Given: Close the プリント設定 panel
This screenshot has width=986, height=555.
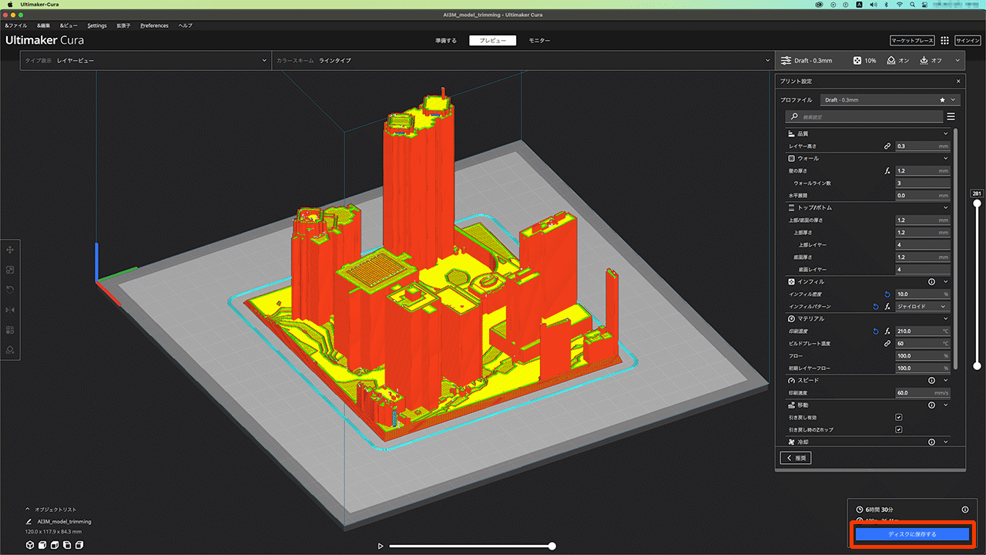Looking at the screenshot, I should (958, 81).
